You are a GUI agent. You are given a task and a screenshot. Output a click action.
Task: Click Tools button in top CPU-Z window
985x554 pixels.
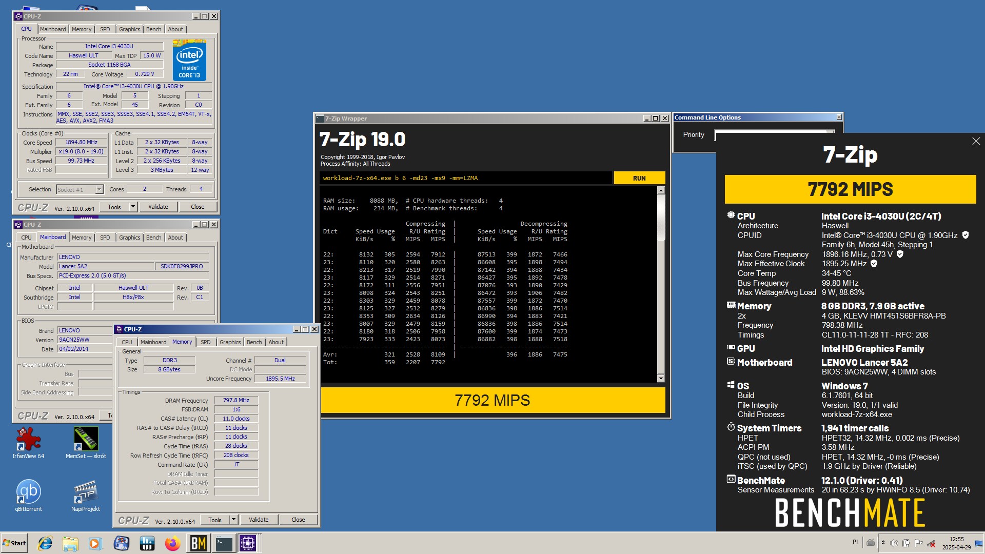[114, 207]
